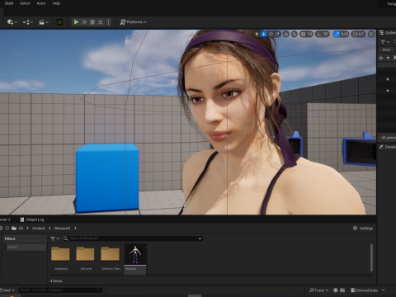
Task: Open Content Browser Settings
Action: (x=363, y=229)
